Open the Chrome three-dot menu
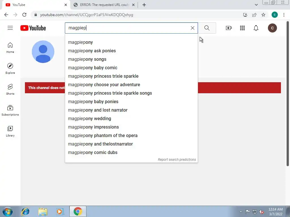 coord(284,15)
